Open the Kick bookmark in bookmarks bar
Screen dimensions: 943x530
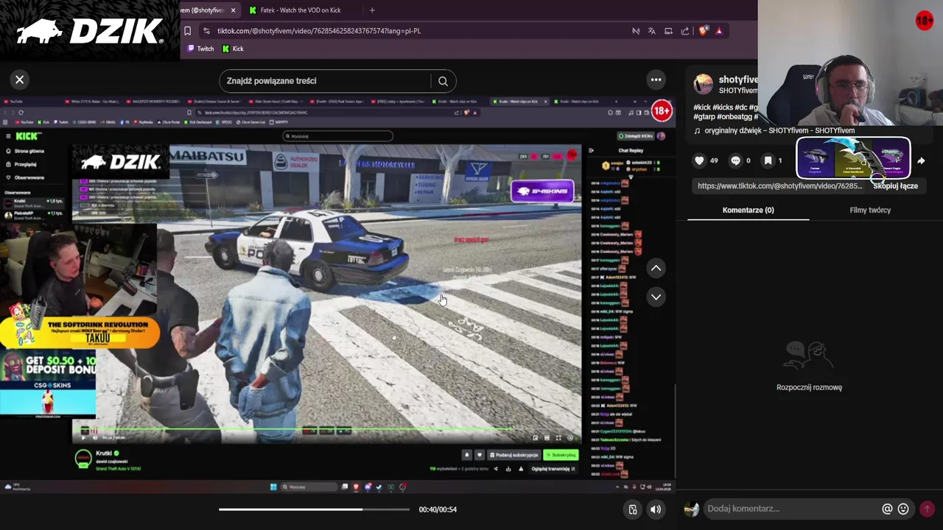pyautogui.click(x=233, y=49)
